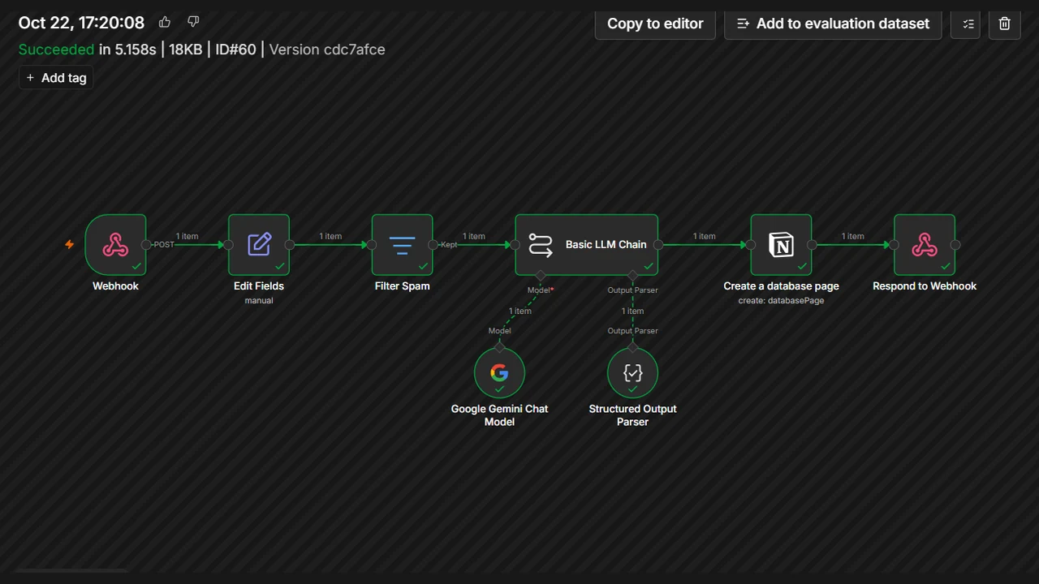Viewport: 1039px width, 584px height.
Task: Click the thumbs up rating icon
Action: (x=165, y=22)
